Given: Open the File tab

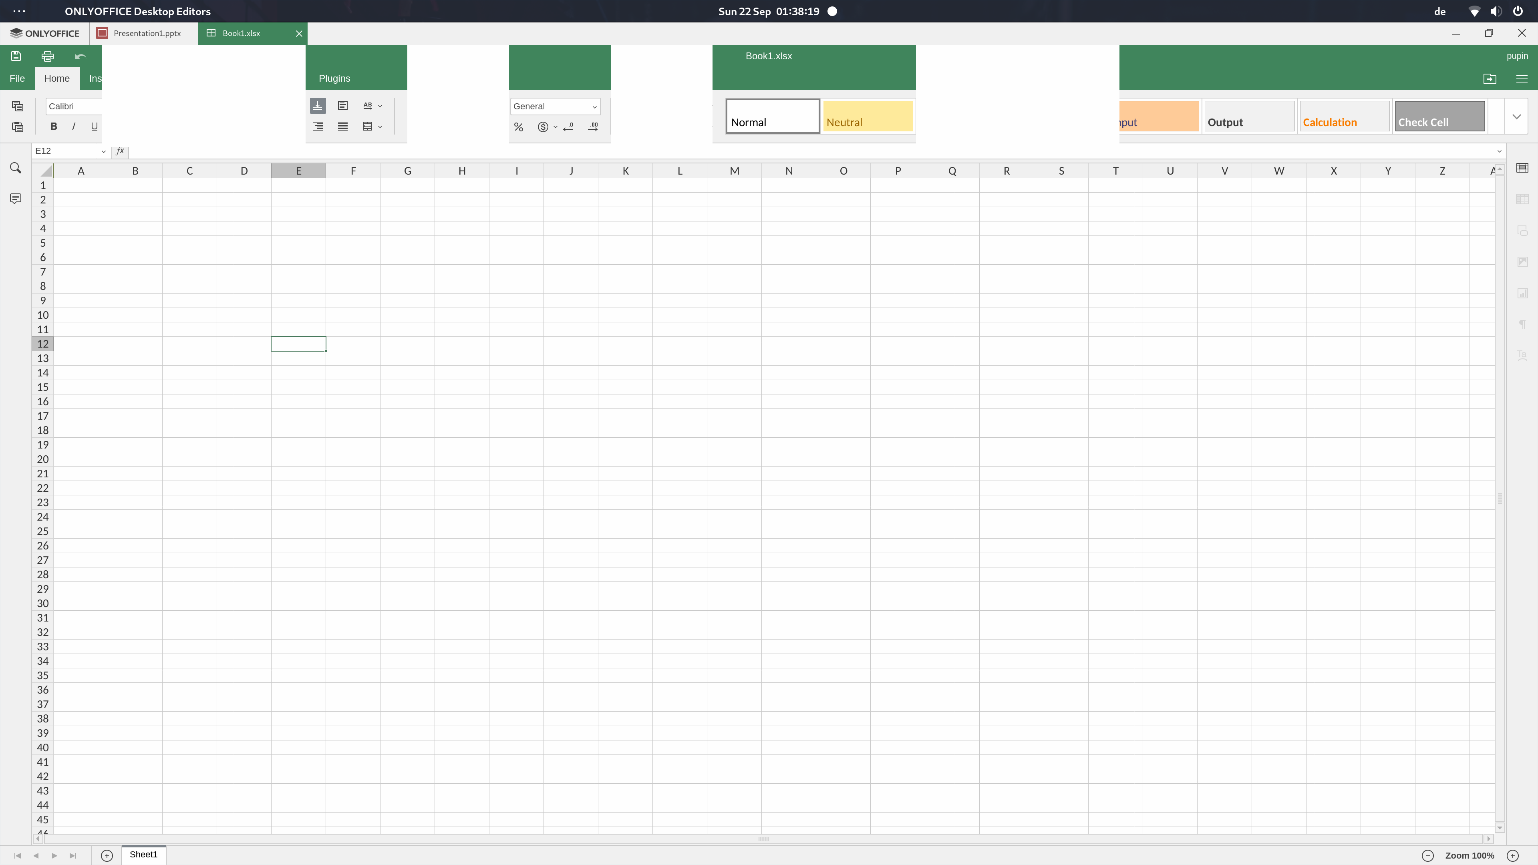Looking at the screenshot, I should coord(17,78).
